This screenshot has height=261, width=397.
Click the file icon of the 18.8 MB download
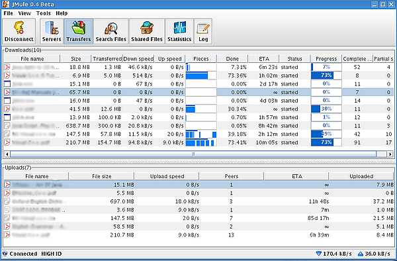click(7, 67)
